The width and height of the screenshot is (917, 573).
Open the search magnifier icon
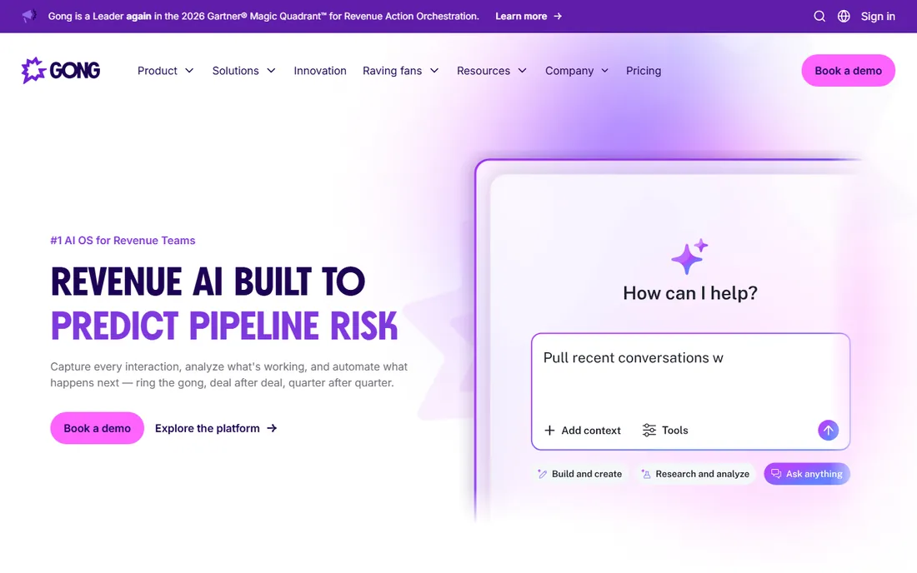coord(819,17)
